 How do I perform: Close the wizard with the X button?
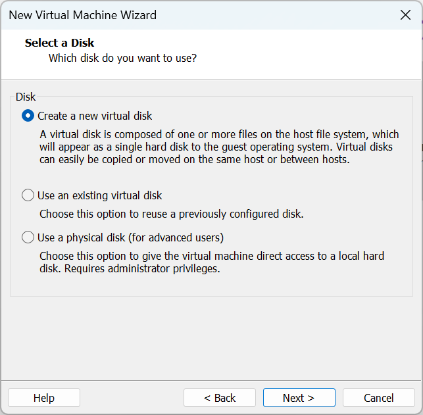(405, 15)
